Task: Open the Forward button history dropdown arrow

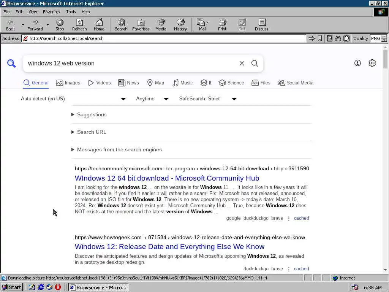Action: [x=47, y=25]
